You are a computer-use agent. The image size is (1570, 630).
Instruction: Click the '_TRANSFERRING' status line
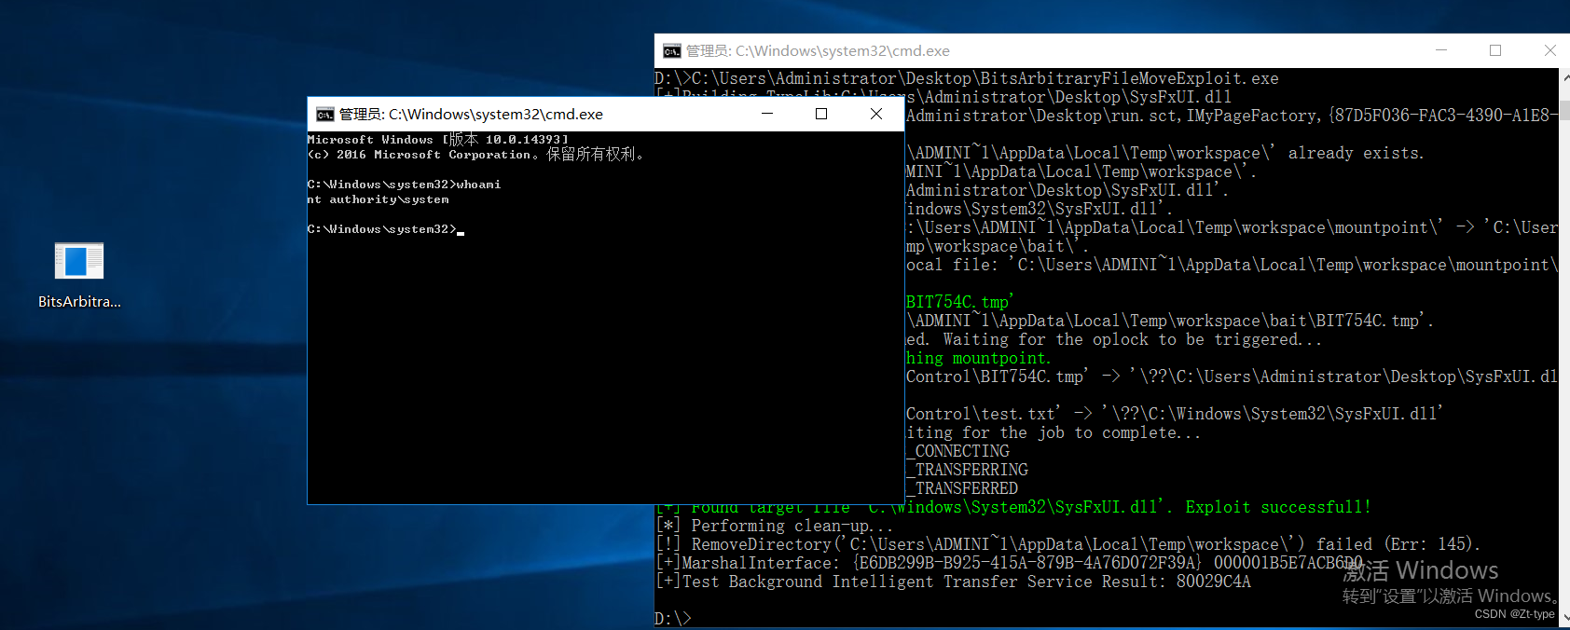[967, 470]
